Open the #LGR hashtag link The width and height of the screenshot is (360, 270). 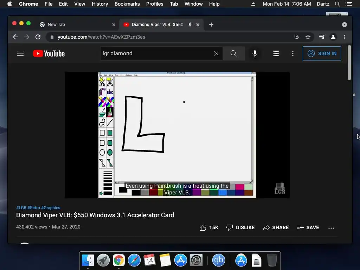21,208
